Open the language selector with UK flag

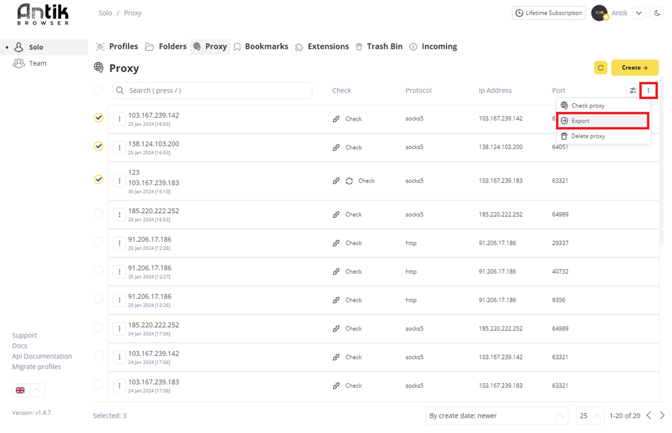coord(28,390)
